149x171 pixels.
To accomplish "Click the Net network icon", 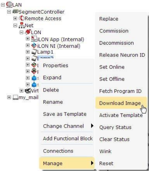I will [x=22, y=25].
